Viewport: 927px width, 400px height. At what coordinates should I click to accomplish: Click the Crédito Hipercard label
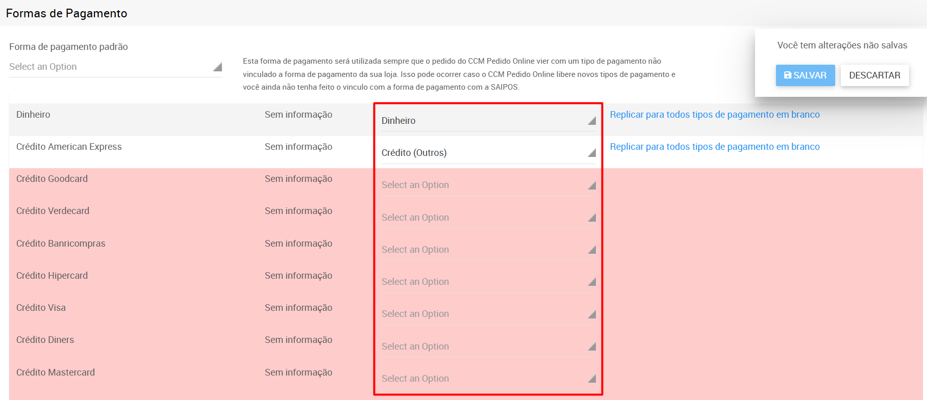click(x=52, y=276)
